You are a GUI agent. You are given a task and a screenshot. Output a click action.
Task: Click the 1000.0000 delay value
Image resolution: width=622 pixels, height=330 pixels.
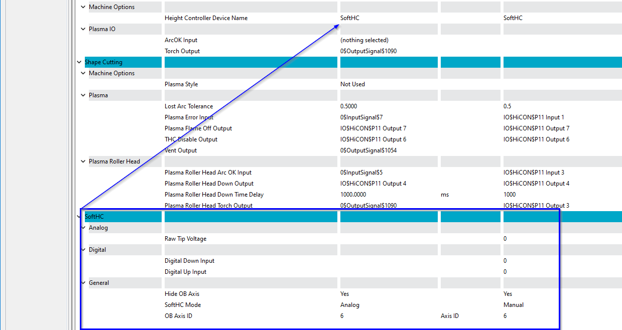(x=353, y=195)
